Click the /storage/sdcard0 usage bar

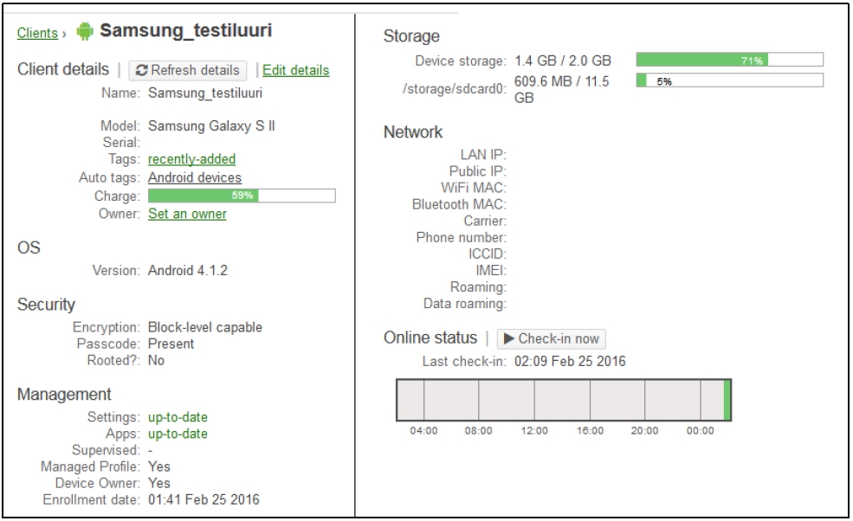coord(730,80)
